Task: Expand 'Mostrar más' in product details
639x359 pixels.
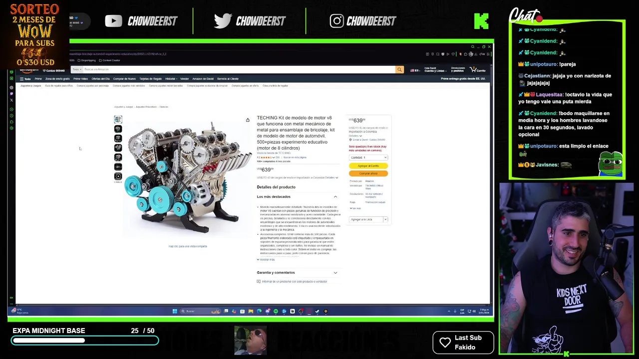Action: (x=266, y=260)
